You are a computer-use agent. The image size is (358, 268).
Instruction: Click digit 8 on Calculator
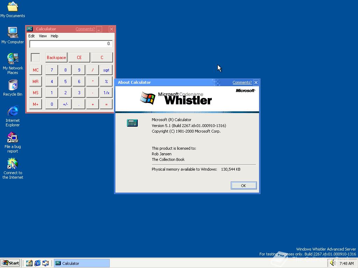65,70
